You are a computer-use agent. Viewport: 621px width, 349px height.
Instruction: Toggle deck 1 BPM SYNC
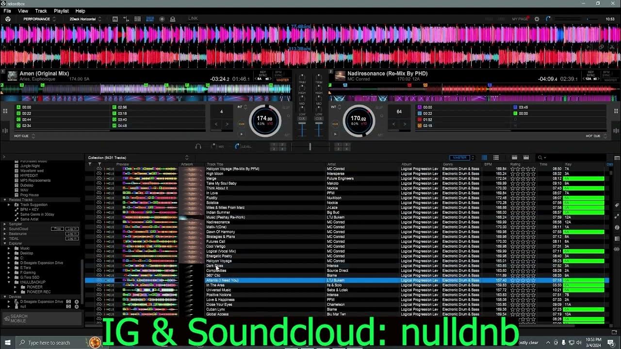[x=278, y=74]
